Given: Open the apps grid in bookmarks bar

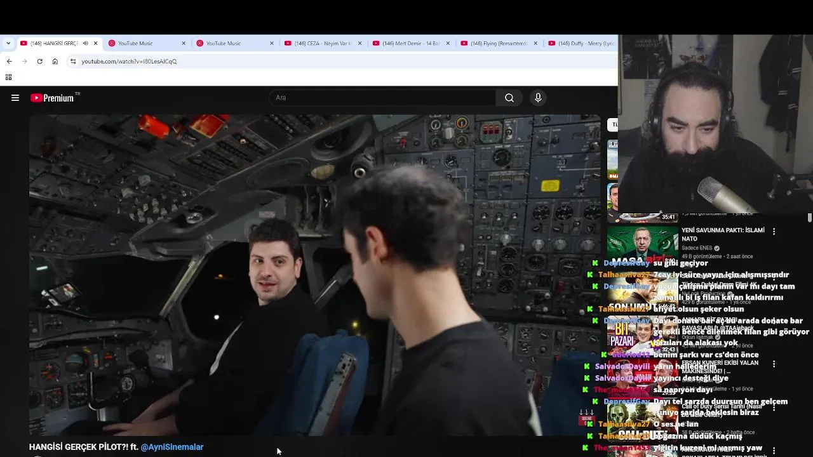Looking at the screenshot, I should [x=8, y=77].
